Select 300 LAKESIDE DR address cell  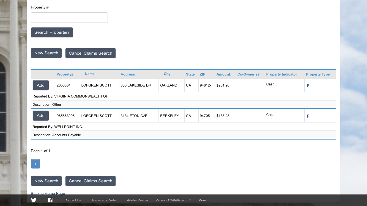[139, 85]
